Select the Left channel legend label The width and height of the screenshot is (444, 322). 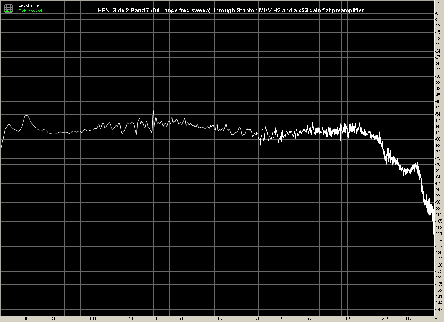click(29, 6)
